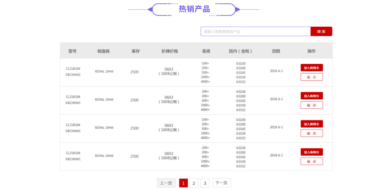Click the 货期 delivery date column header

(x=276, y=51)
